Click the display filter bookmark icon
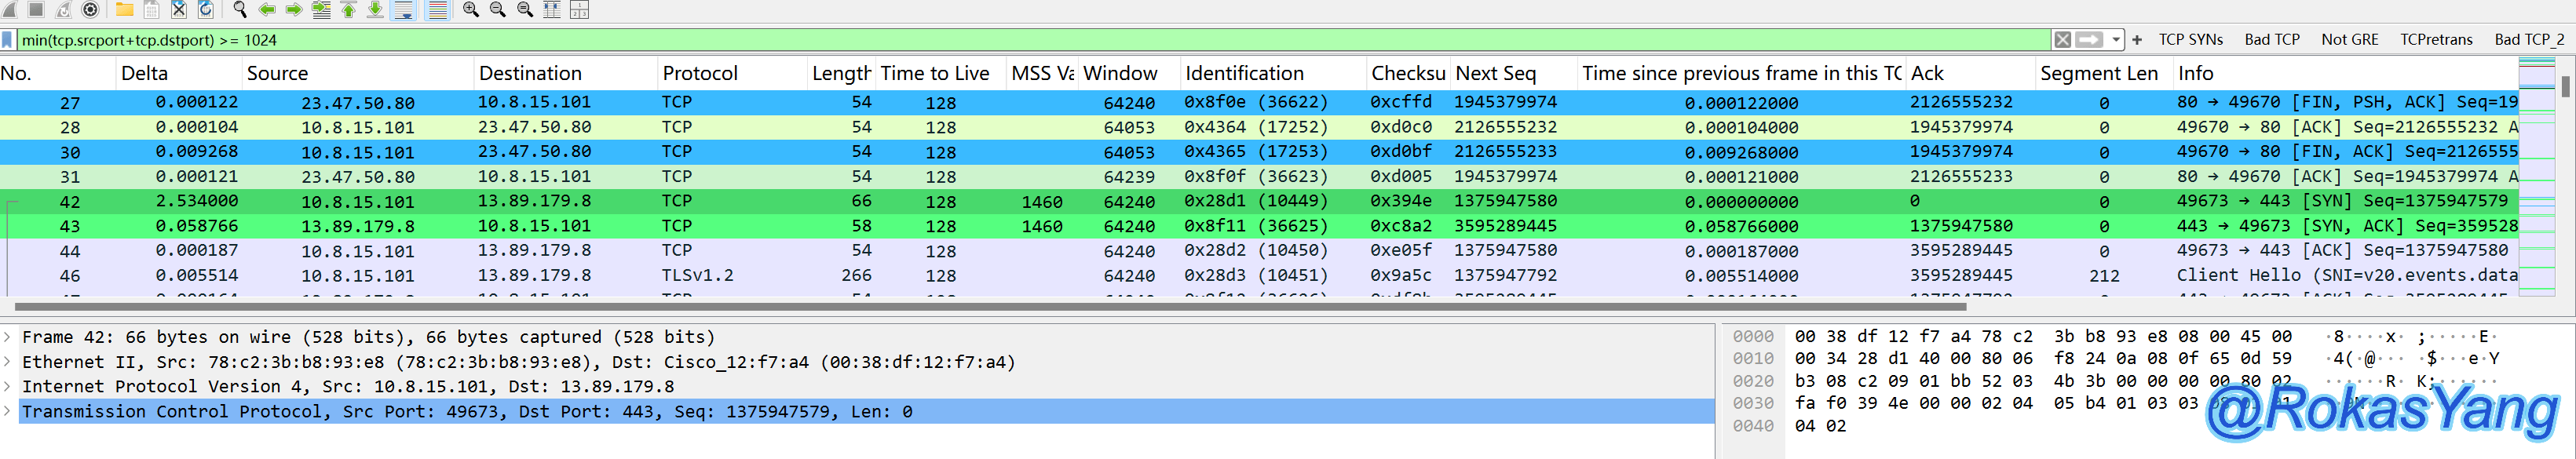The height and width of the screenshot is (459, 2576). pyautogui.click(x=8, y=40)
